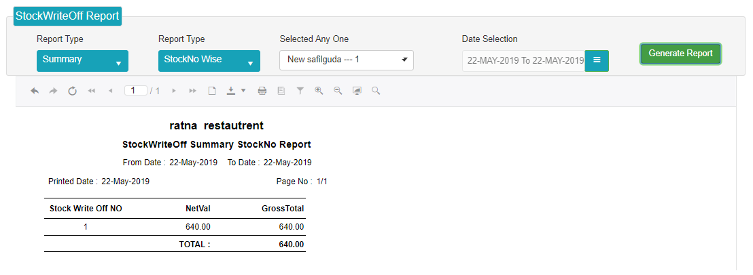The image size is (753, 275).
Task: Open the StockNo Wise dropdown
Action: (209, 61)
